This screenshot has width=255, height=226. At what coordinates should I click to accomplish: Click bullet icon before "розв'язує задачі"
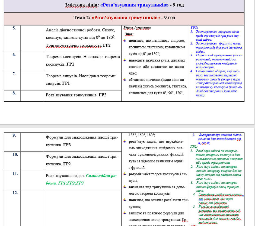tap(125, 141)
